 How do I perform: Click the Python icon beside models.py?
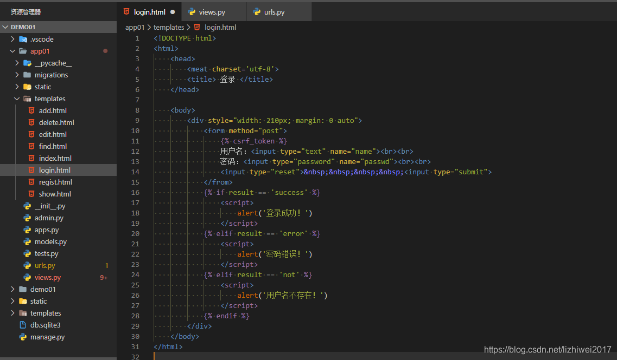point(27,241)
